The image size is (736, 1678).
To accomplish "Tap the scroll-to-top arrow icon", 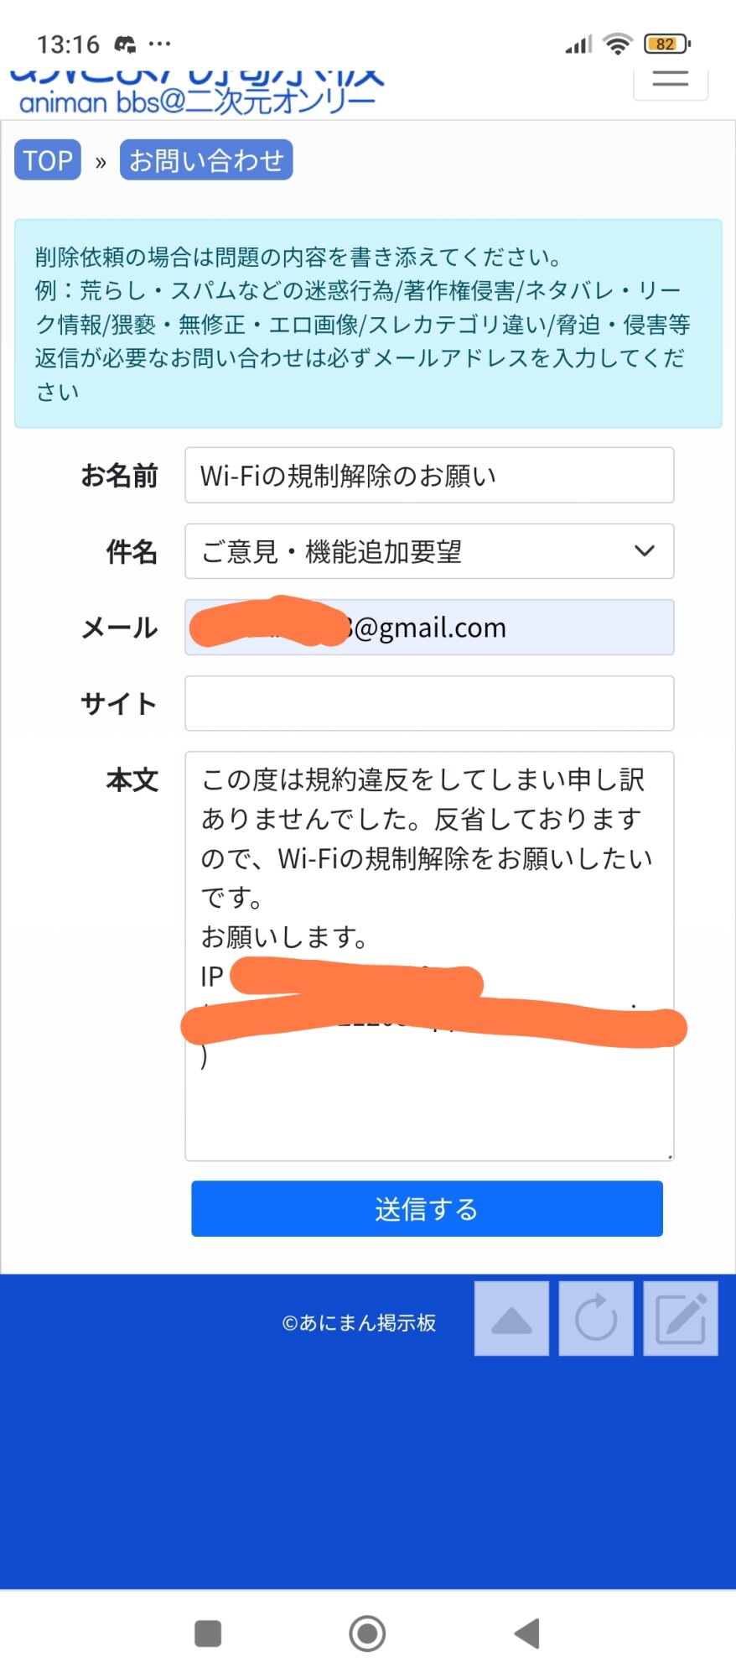I will [511, 1318].
